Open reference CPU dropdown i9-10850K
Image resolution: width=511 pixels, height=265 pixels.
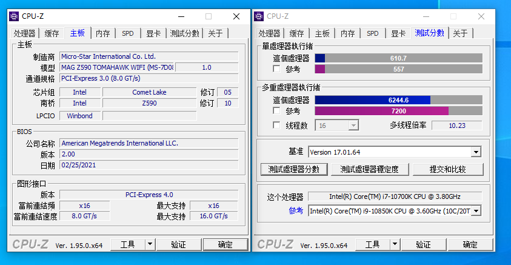click(x=476, y=211)
